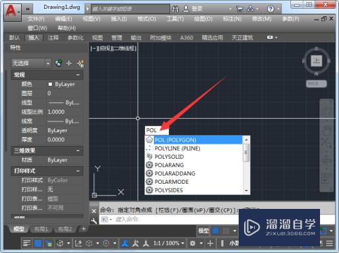339x253 pixels.
Task: Click the grey cube selection filter icon
Action: [89, 244]
